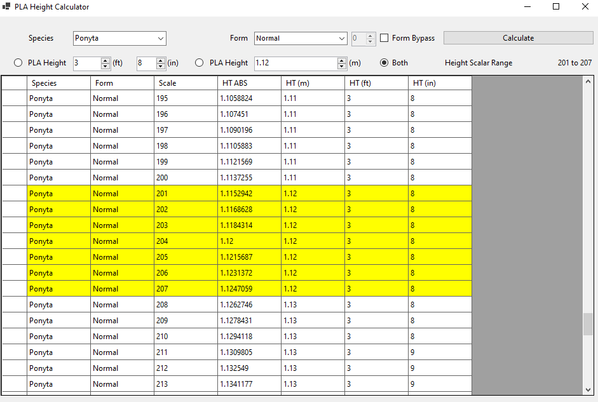Decrease the feet spinner value
Image resolution: width=598 pixels, height=402 pixels.
[105, 66]
